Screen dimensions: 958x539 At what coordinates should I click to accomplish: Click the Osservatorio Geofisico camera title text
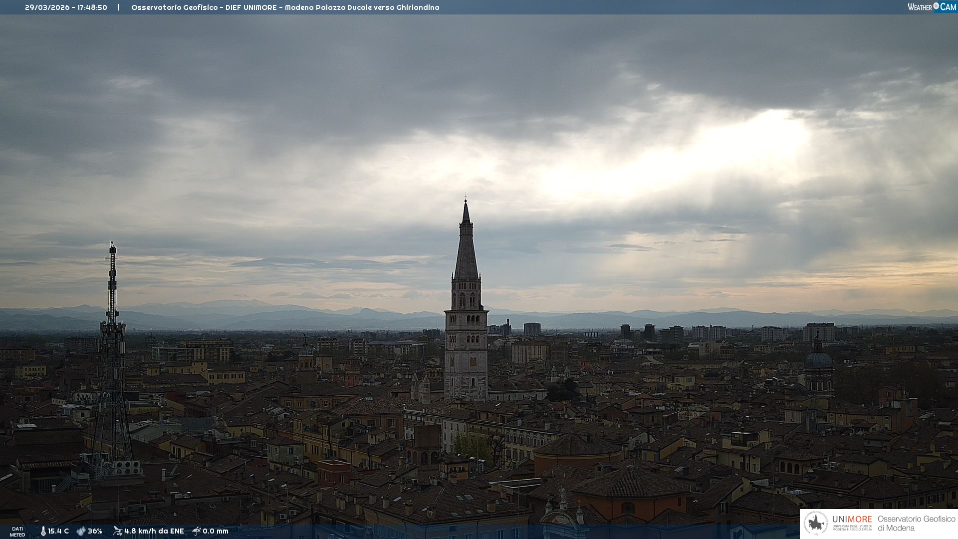285,7
